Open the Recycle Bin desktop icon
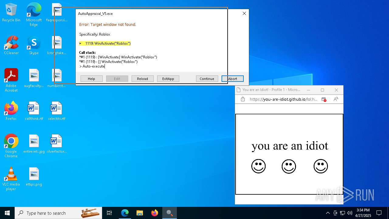389x219 pixels. coord(11,13)
